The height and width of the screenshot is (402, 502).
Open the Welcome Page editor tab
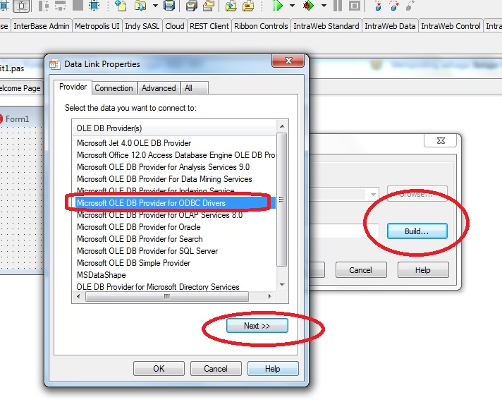(20, 88)
